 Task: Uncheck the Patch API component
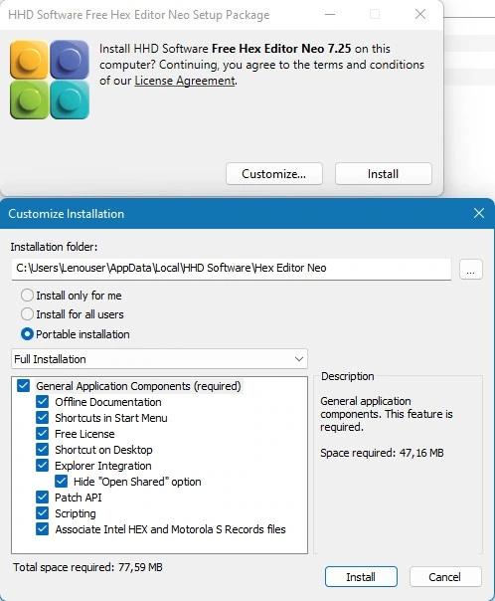(x=42, y=498)
